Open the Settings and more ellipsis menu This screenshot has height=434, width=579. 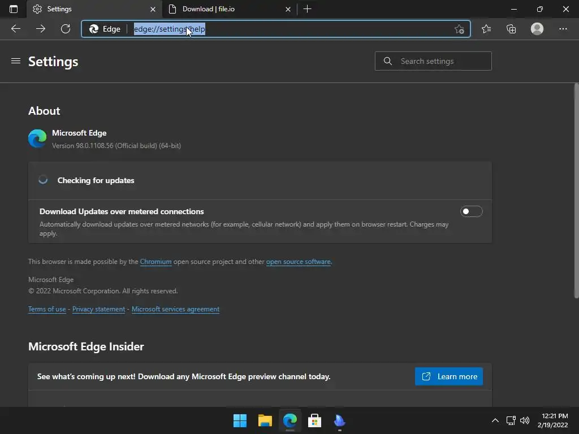563,29
